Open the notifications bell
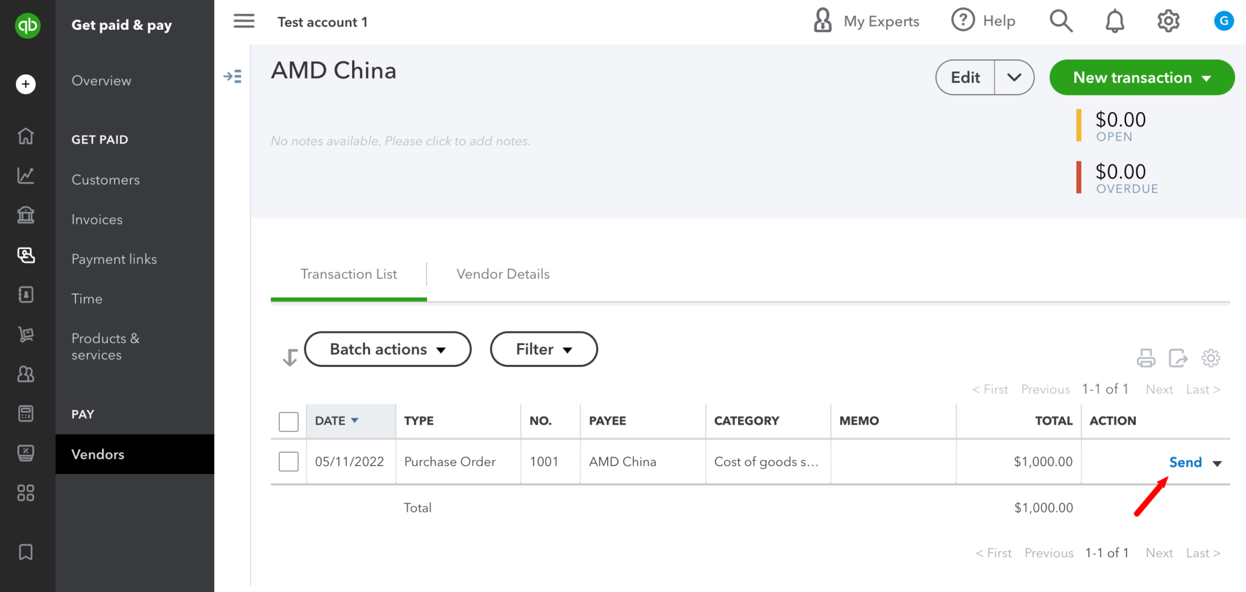 [1115, 20]
